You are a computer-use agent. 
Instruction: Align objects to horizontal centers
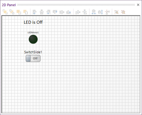[41, 12]
